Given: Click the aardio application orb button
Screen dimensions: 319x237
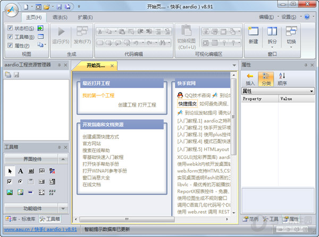Looking at the screenshot, I should pyautogui.click(x=11, y=10).
